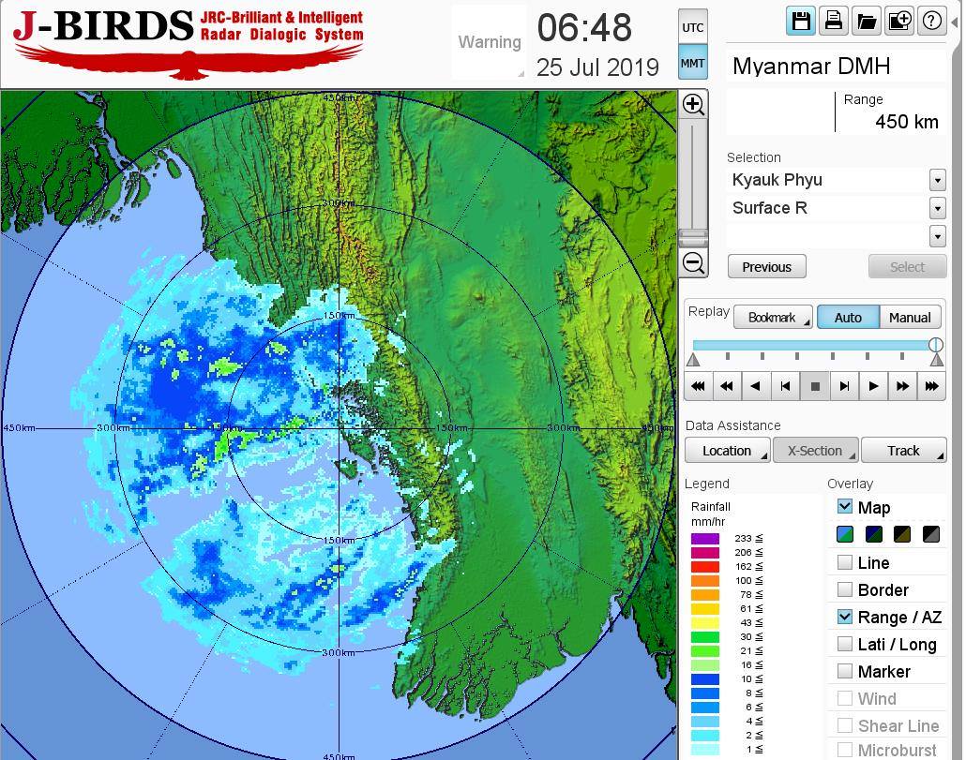Viewport: 966px width, 760px height.
Task: Select the dark blue-green map color swatch
Action: pyautogui.click(x=874, y=534)
